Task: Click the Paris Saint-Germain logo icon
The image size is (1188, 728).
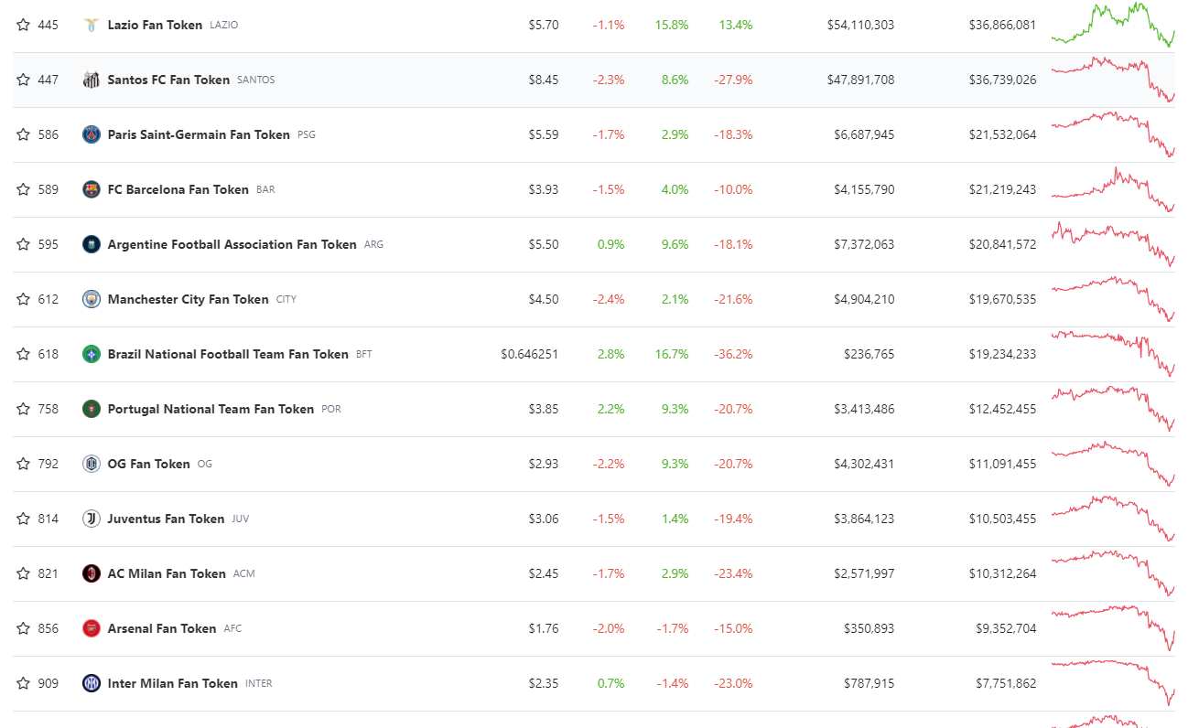Action: pyautogui.click(x=91, y=134)
